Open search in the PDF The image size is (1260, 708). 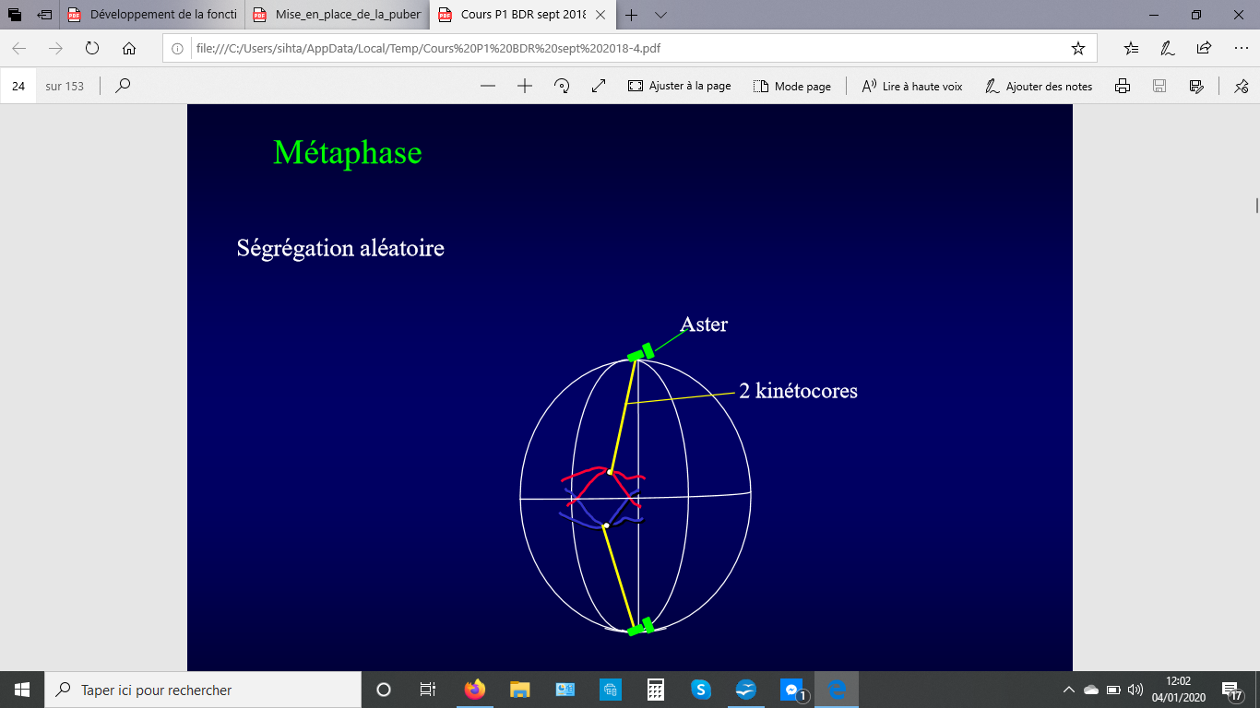click(x=123, y=86)
